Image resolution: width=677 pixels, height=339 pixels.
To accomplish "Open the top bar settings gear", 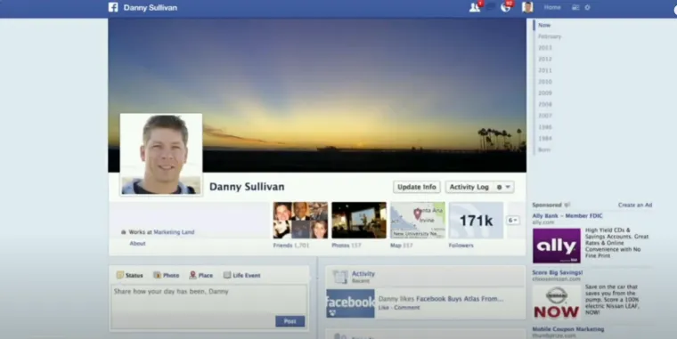I will (x=587, y=7).
